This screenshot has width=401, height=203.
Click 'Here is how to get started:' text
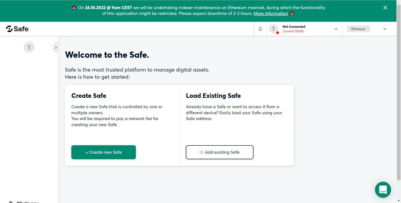[x=97, y=77]
